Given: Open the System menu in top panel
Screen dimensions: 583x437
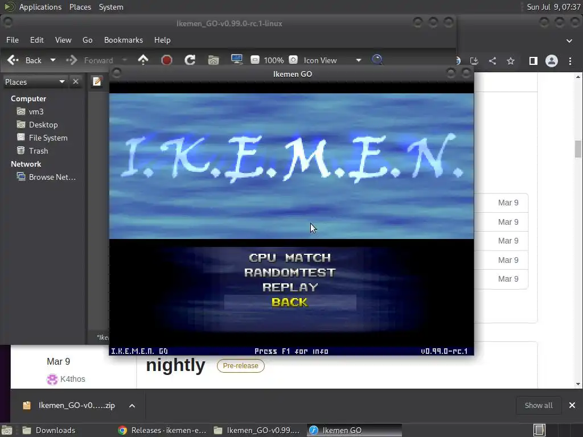Looking at the screenshot, I should click(x=111, y=7).
